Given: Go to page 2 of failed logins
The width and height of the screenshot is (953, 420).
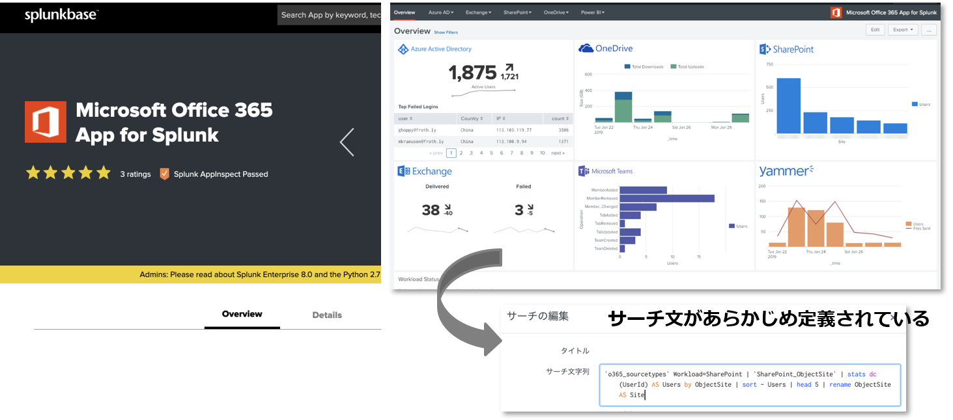Looking at the screenshot, I should pyautogui.click(x=461, y=153).
